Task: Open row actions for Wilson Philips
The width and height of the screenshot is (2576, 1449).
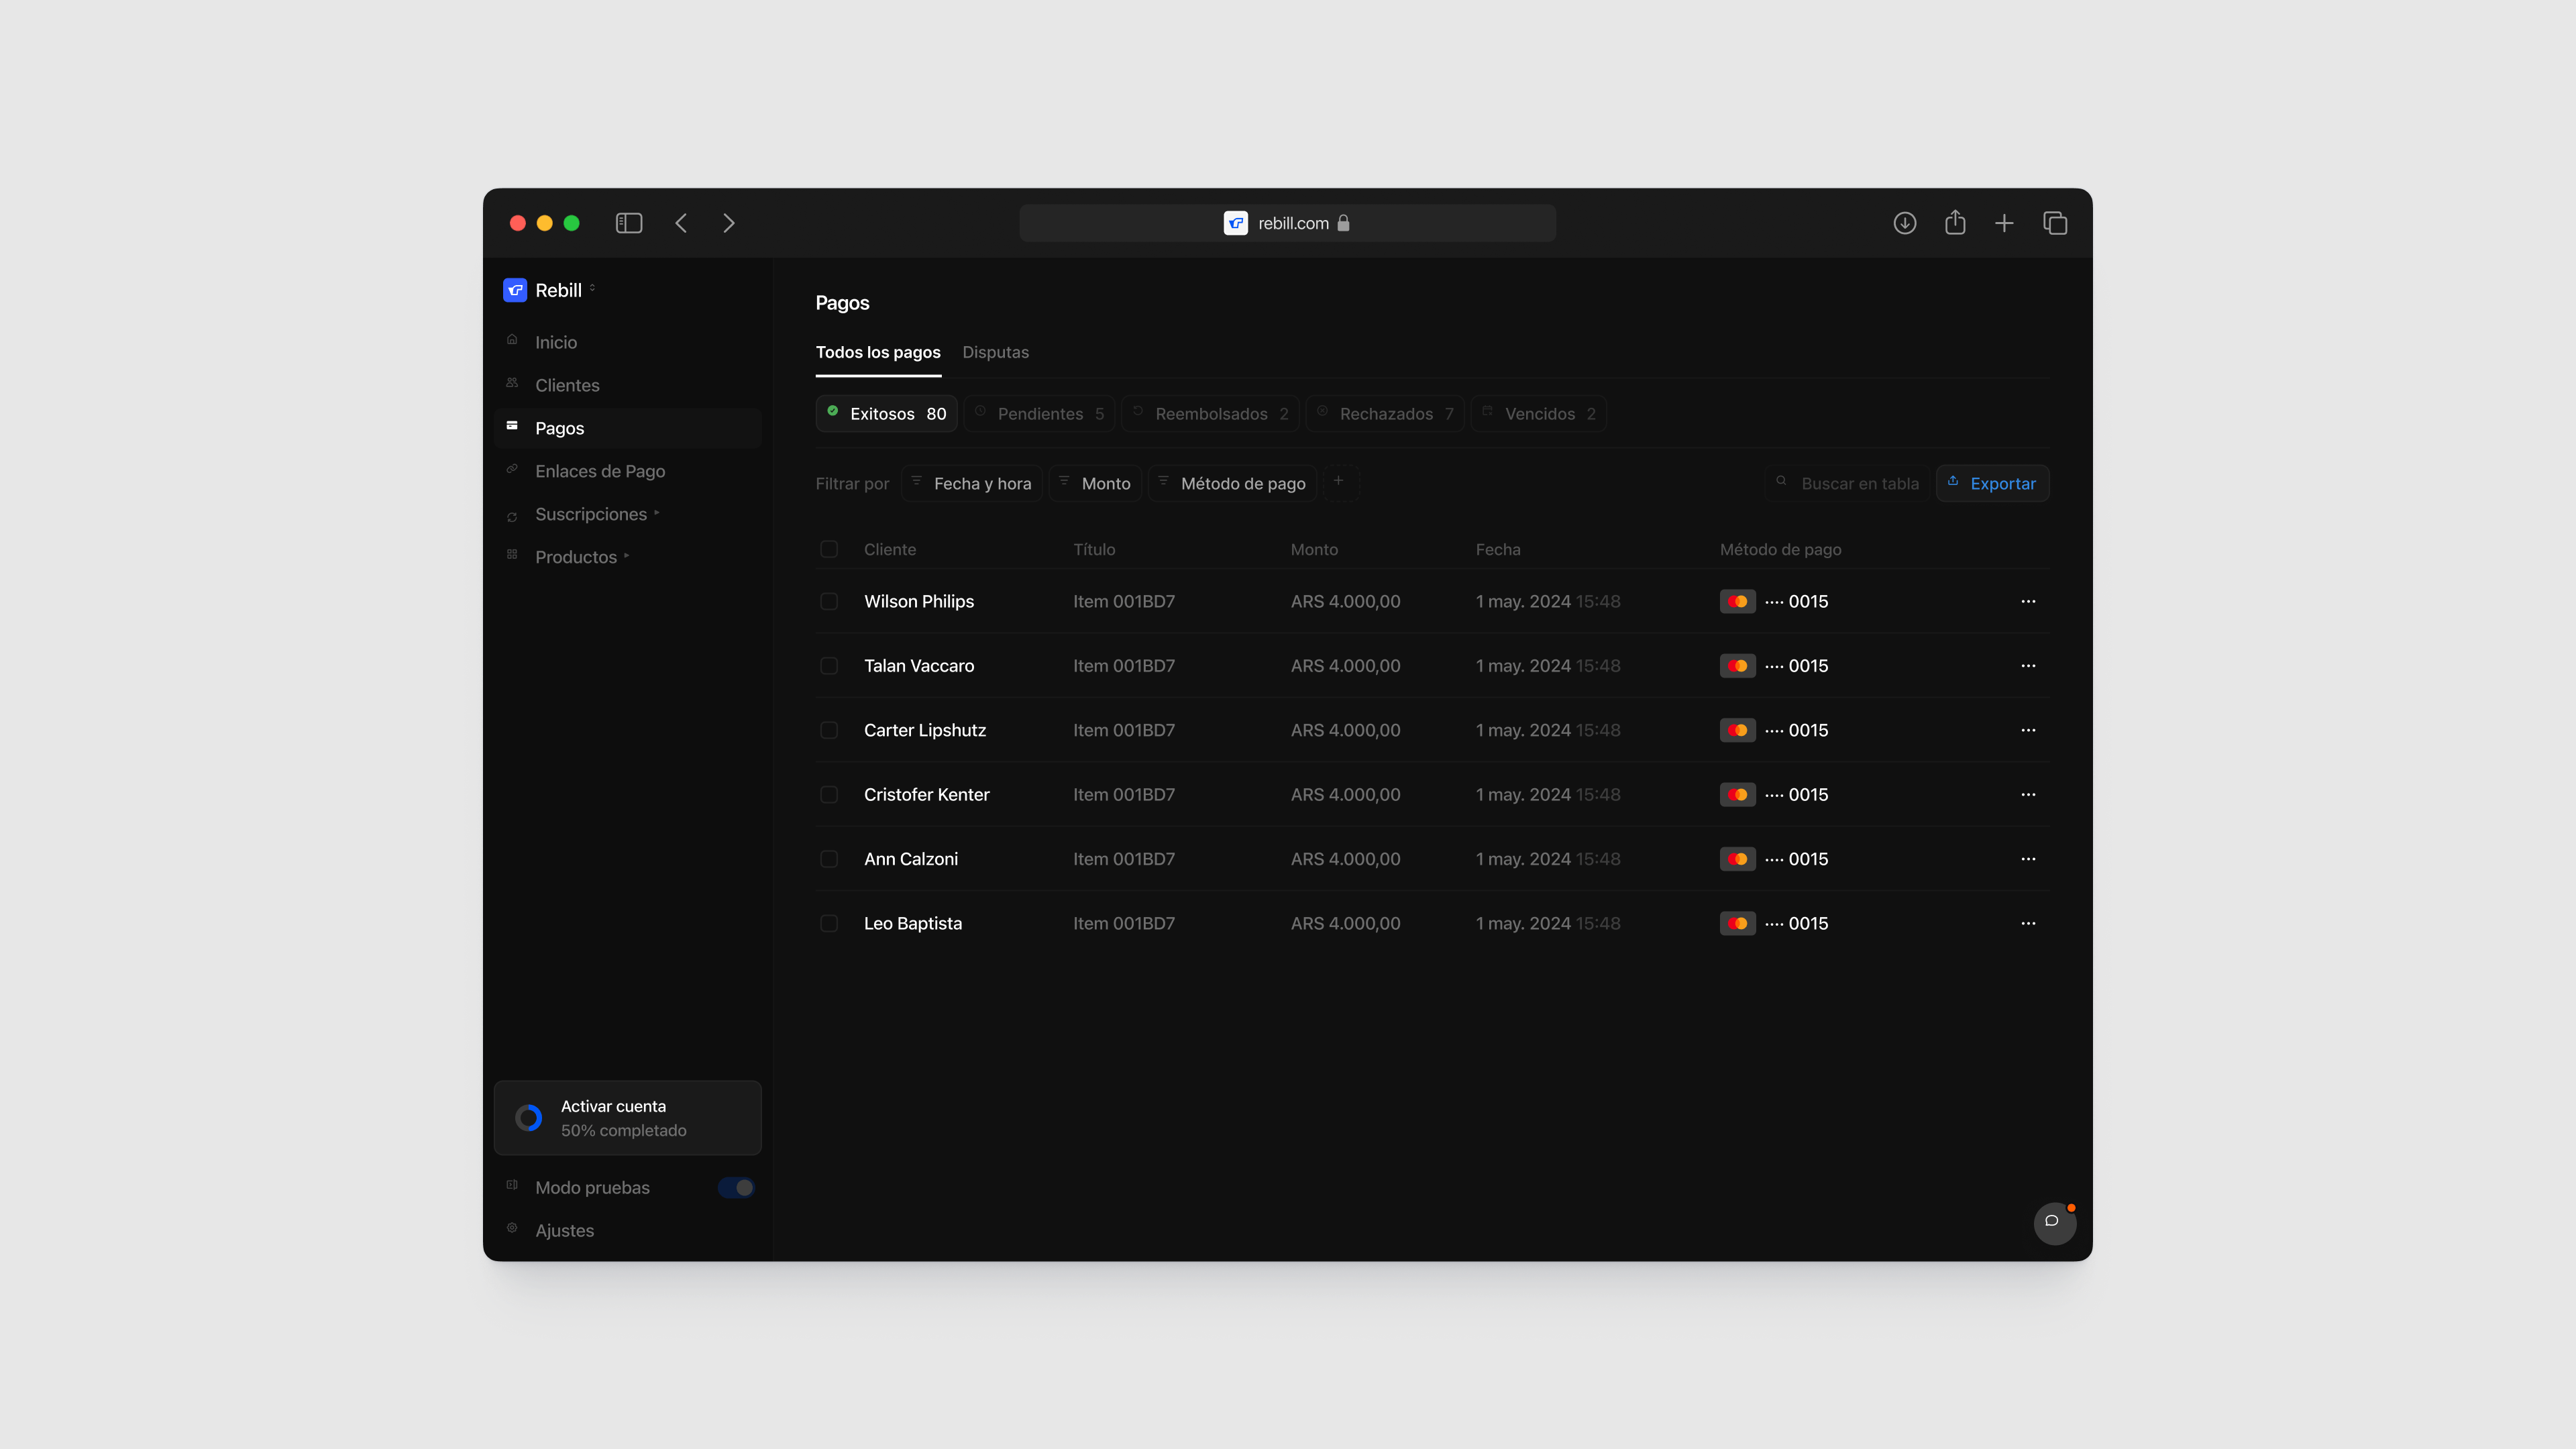Action: coord(2028,601)
